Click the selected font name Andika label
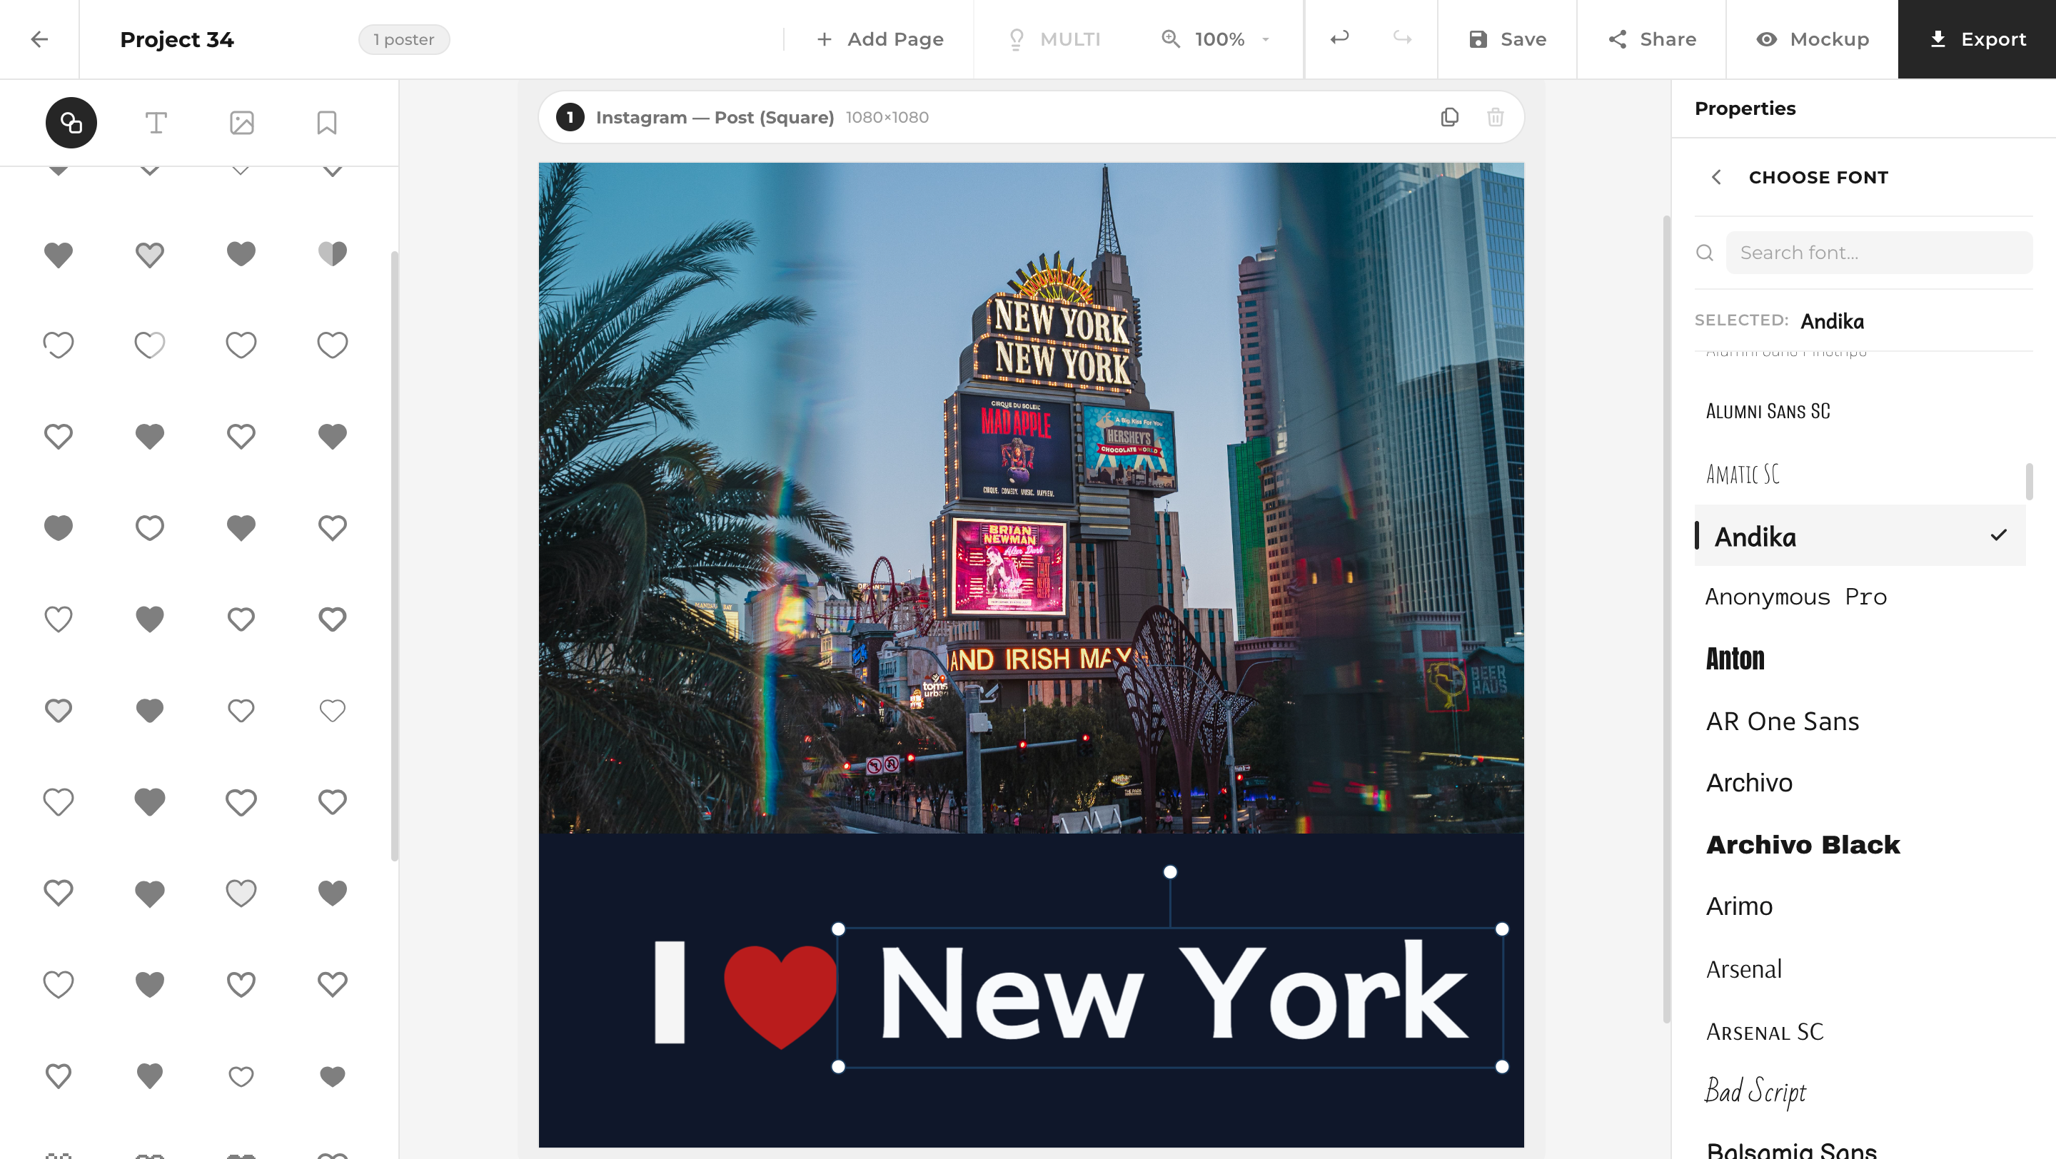Viewport: 2056px width, 1159px height. [1833, 321]
